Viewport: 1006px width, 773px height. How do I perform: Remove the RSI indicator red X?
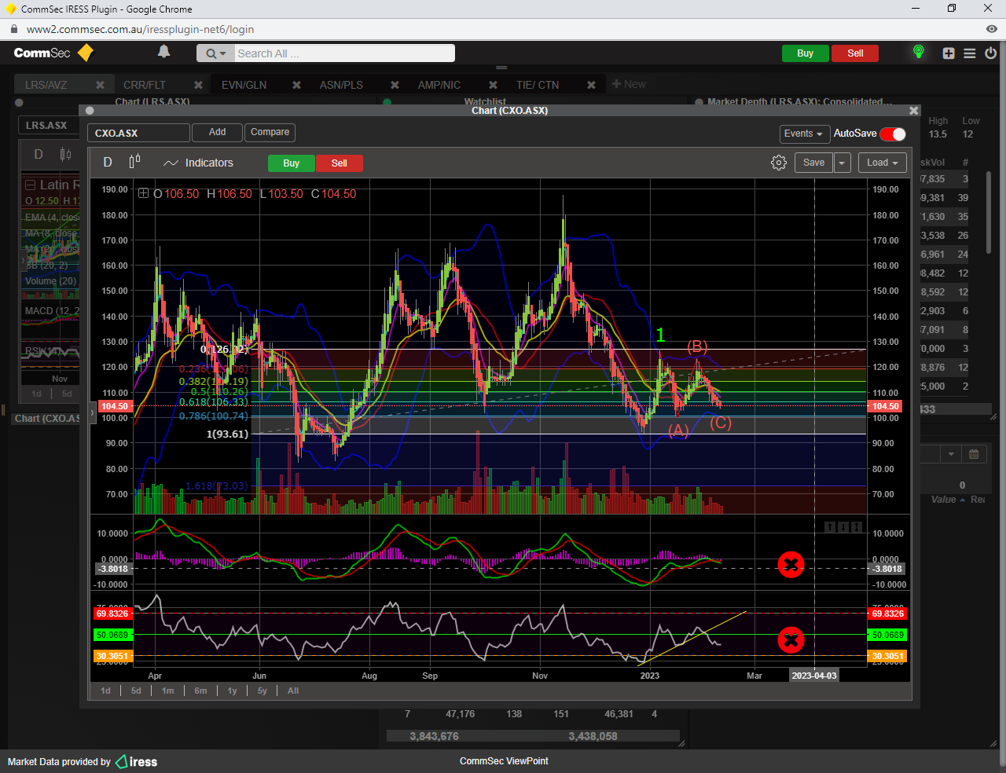click(791, 640)
